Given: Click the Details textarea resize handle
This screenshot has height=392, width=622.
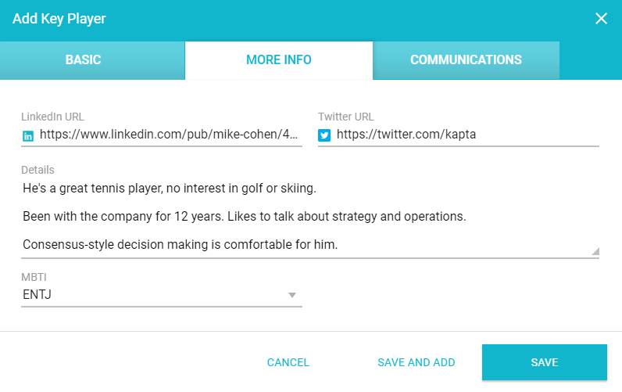Looking at the screenshot, I should point(595,251).
